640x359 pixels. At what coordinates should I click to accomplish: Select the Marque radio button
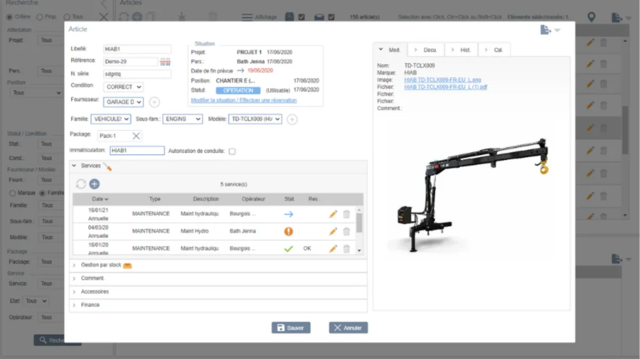click(x=13, y=193)
